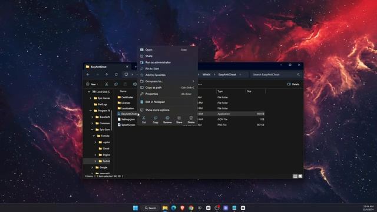
Task: Click the Cut scissors icon in Explorer toolbar
Action: click(x=107, y=84)
